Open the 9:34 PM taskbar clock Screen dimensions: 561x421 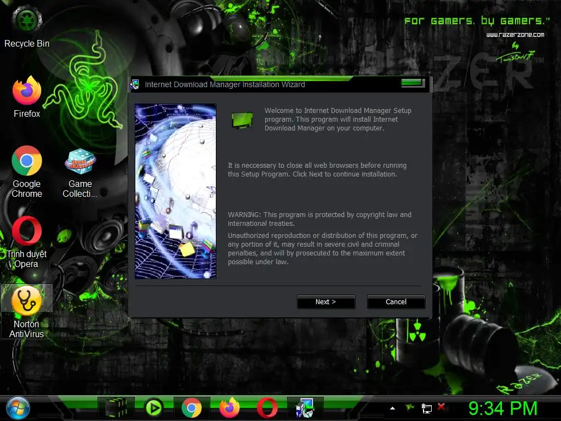pos(503,408)
